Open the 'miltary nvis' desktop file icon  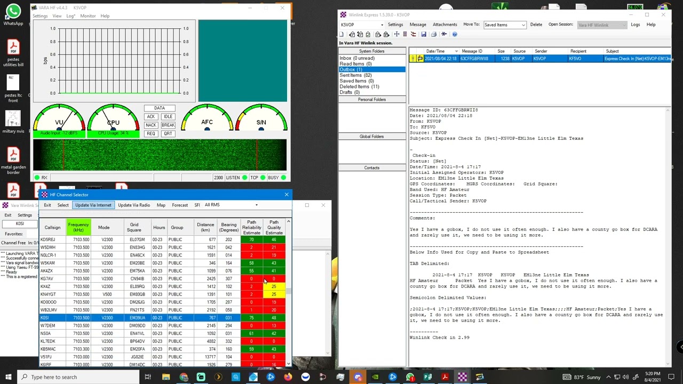pos(13,122)
